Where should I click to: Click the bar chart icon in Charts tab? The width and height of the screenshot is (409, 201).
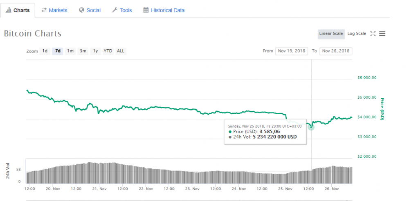click(x=8, y=11)
